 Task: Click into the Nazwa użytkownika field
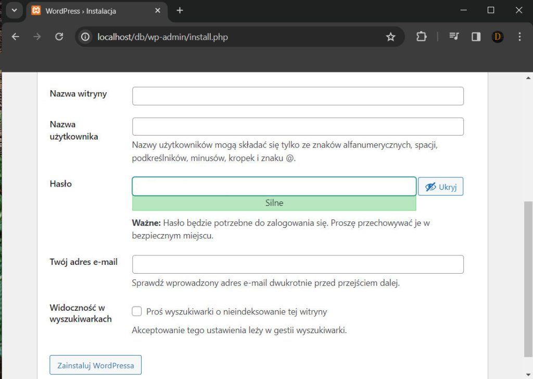pyautogui.click(x=298, y=127)
